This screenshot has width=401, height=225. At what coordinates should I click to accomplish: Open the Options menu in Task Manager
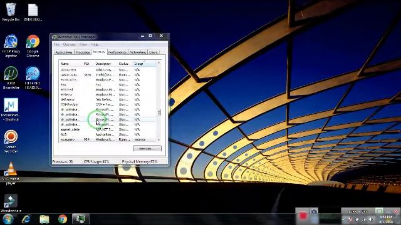[x=70, y=44]
